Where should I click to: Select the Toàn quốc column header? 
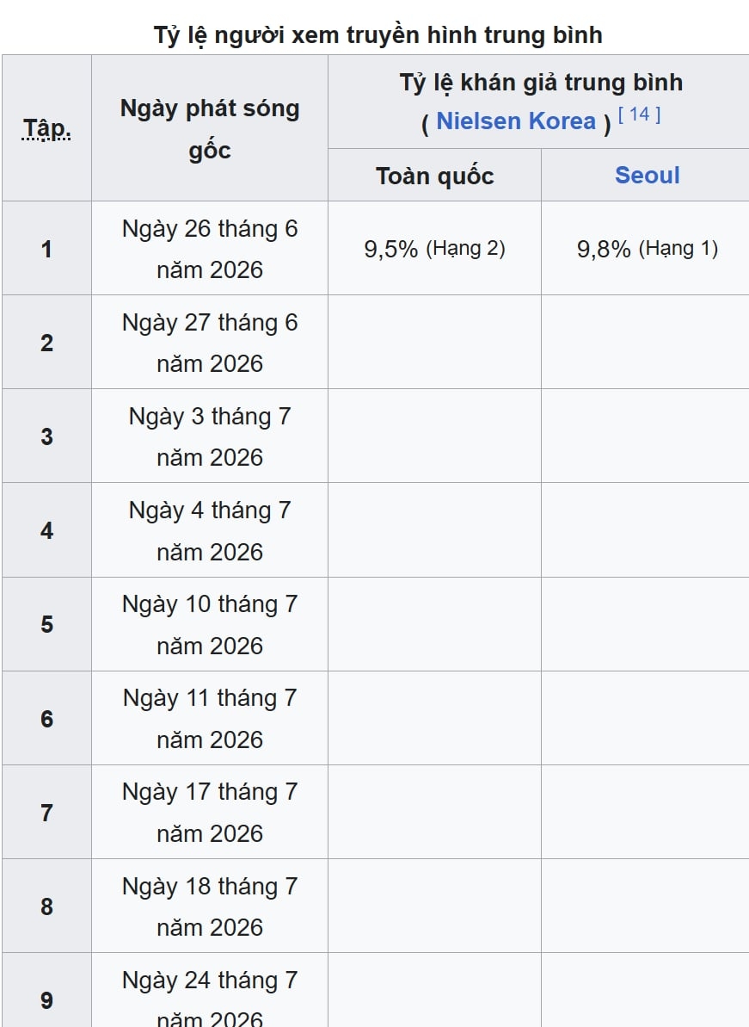(434, 176)
